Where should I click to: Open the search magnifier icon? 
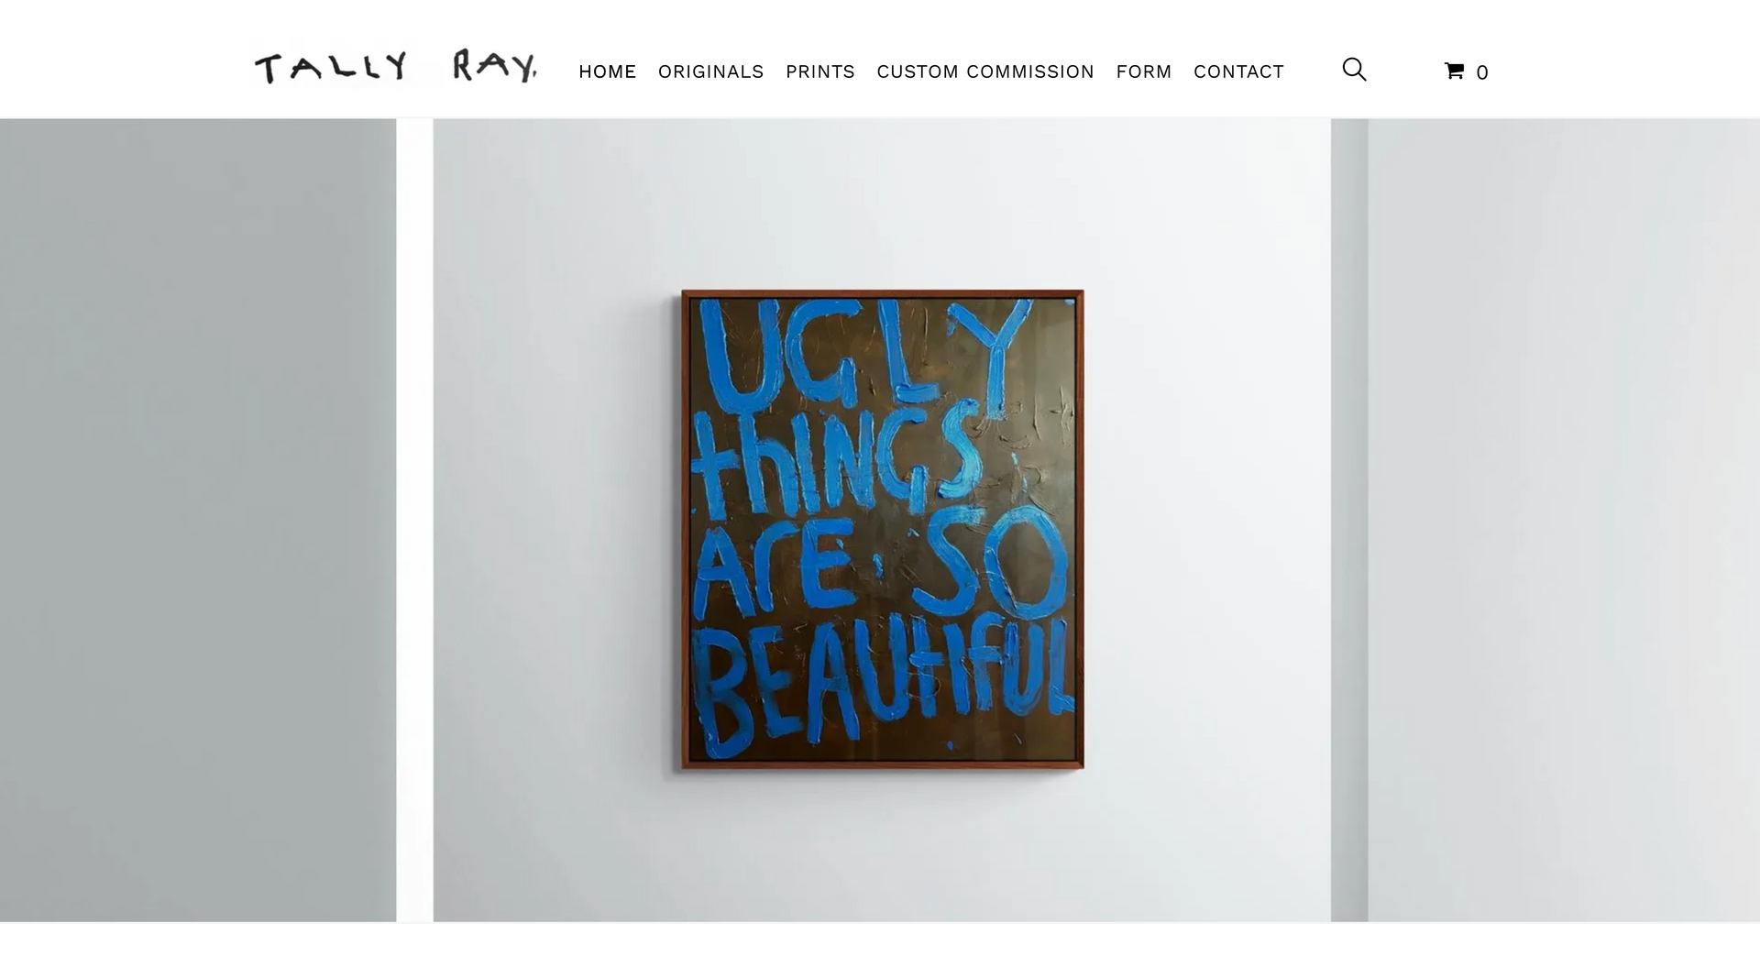[1354, 70]
